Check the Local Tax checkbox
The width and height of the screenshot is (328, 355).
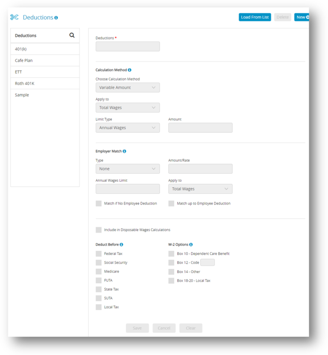(99, 307)
